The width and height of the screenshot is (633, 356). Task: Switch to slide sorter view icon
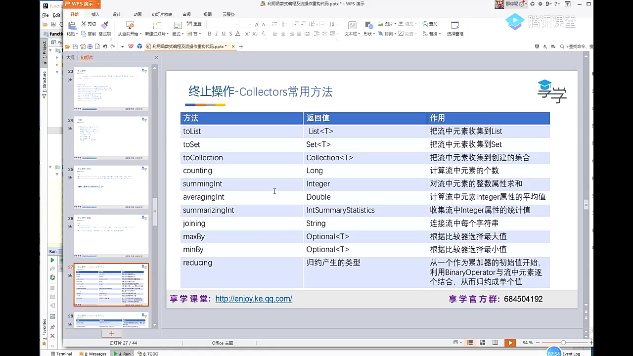[483, 343]
